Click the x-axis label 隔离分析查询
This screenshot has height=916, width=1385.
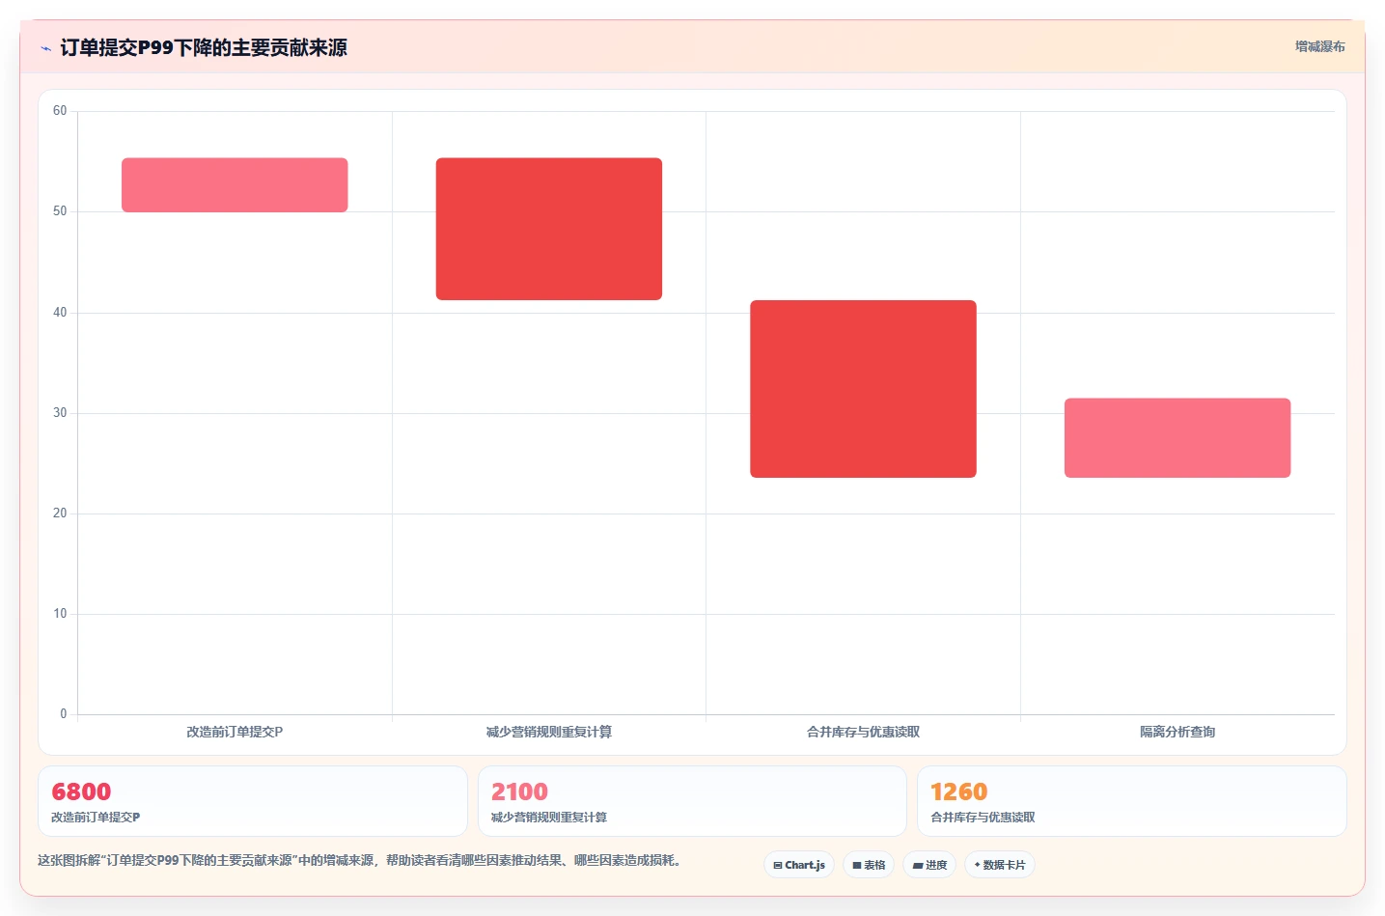[1177, 732]
